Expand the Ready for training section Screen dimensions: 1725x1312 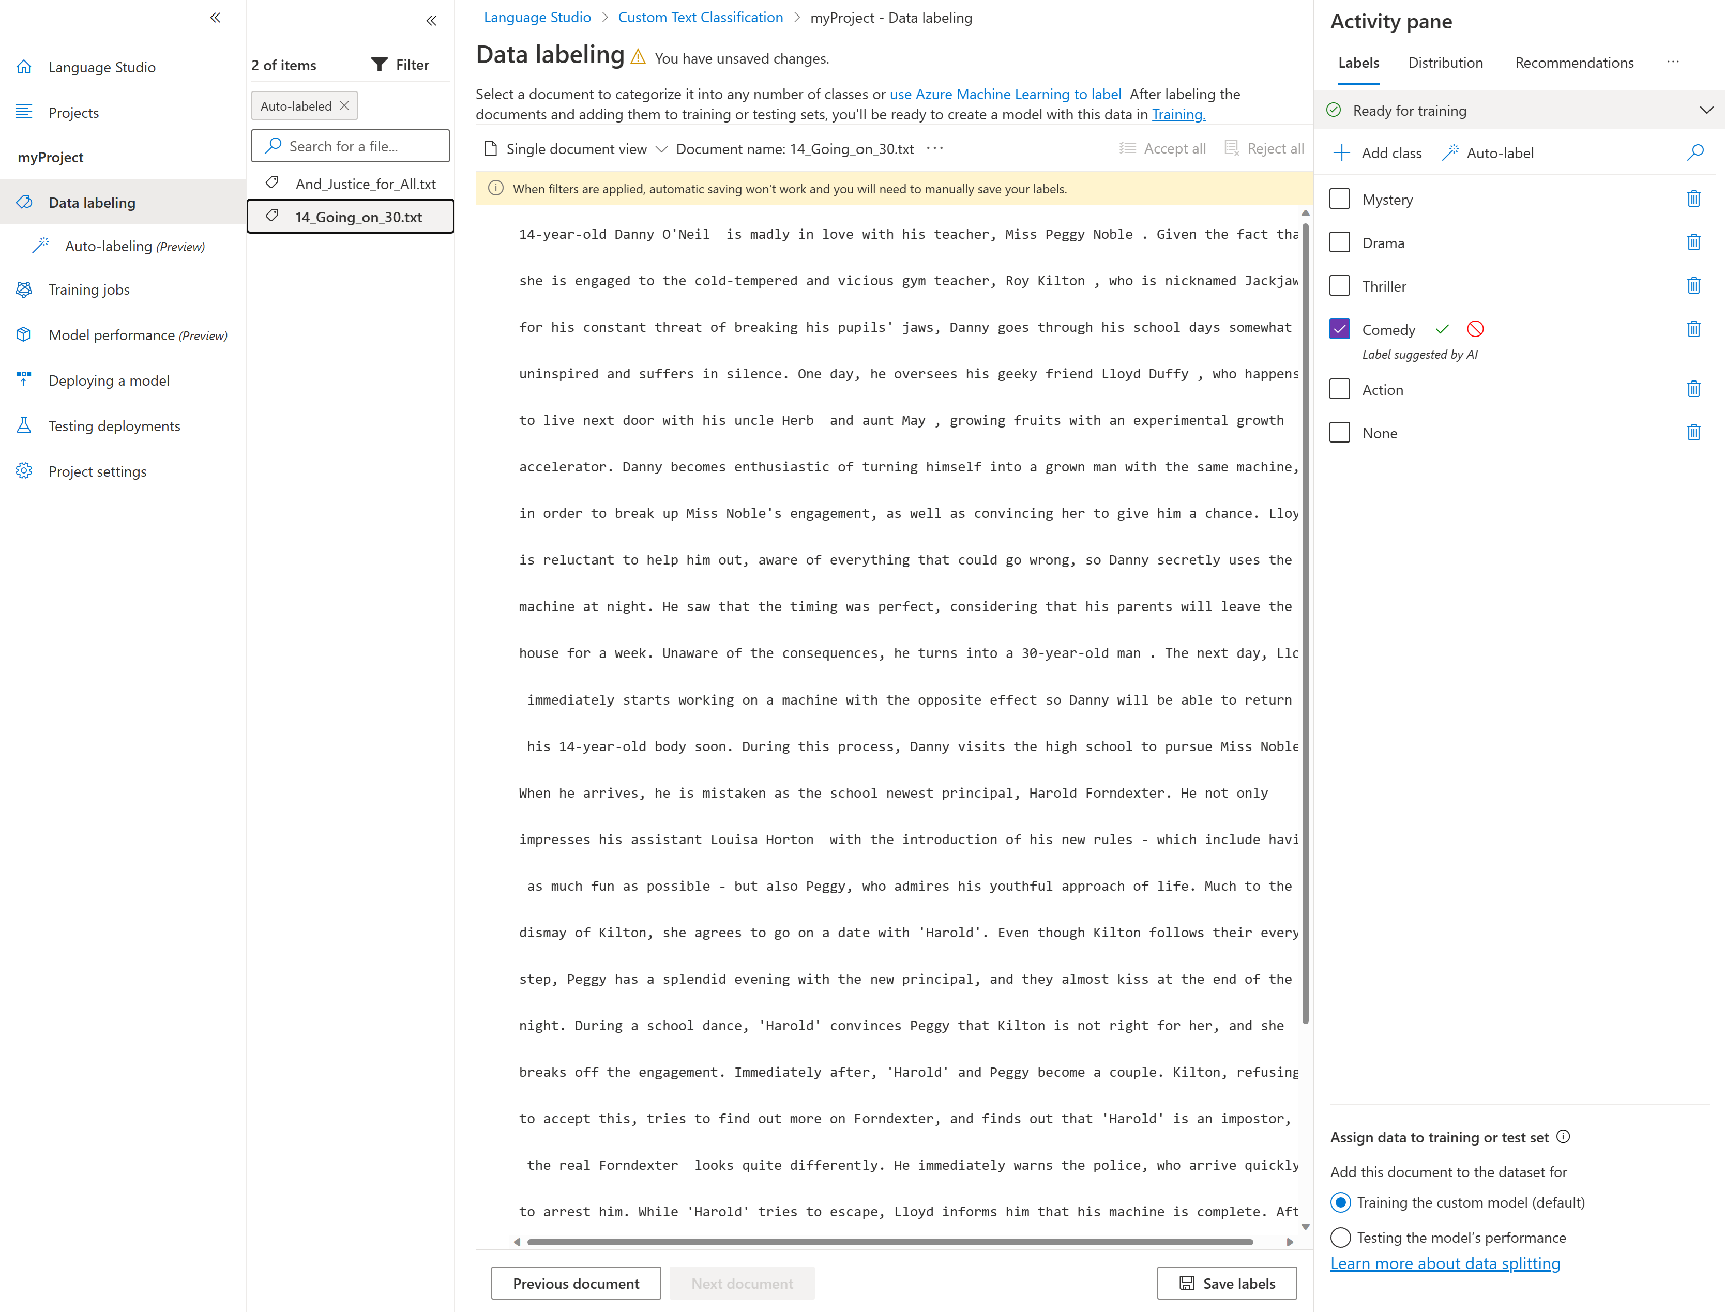pos(1706,110)
